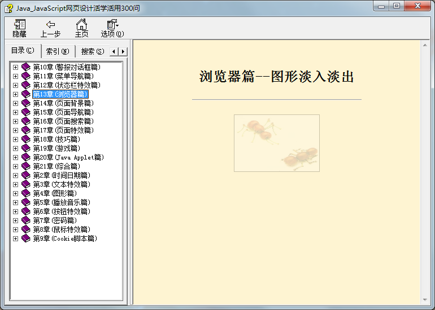Minimize the help viewer window
Viewport: 435px width, 310px height.
pos(381,6)
